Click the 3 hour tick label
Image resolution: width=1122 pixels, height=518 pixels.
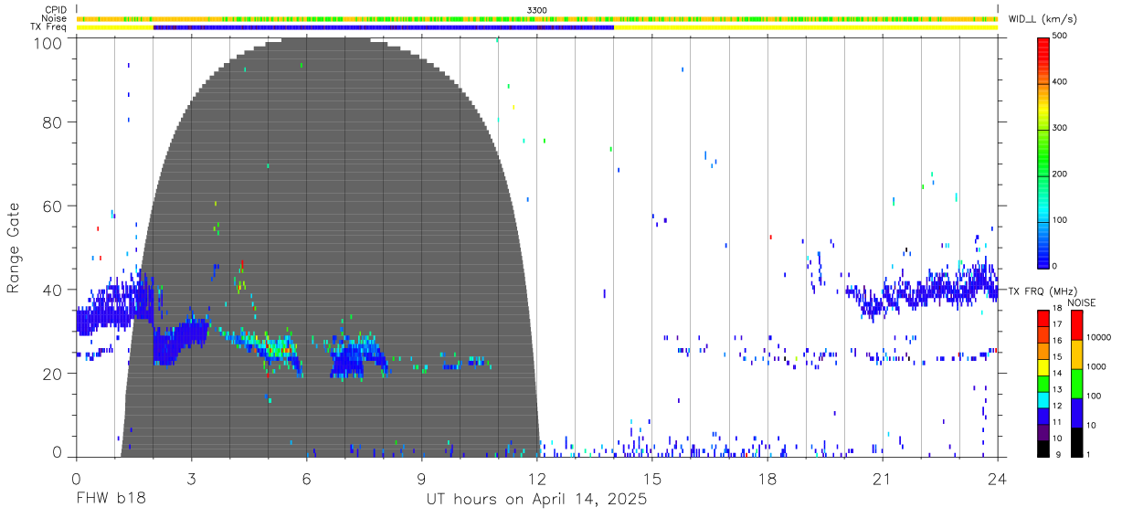pos(191,478)
